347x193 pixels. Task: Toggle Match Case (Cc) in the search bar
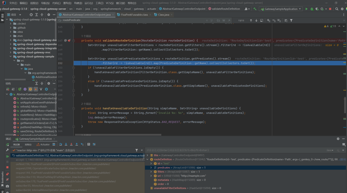218,20
